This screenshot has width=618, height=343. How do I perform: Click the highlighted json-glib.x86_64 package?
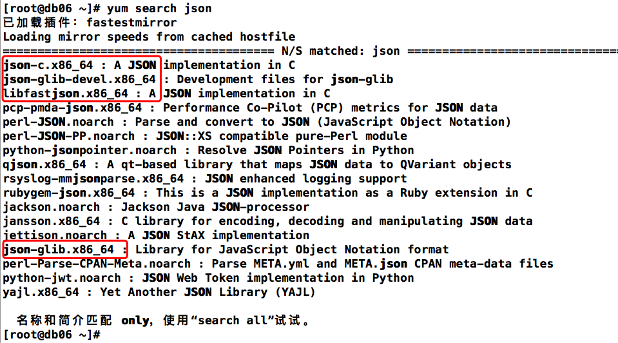pos(58,250)
